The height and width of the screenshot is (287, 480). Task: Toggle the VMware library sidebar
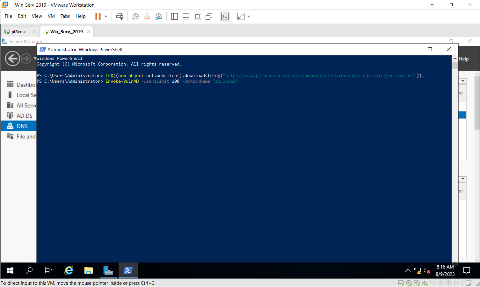[x=174, y=16]
